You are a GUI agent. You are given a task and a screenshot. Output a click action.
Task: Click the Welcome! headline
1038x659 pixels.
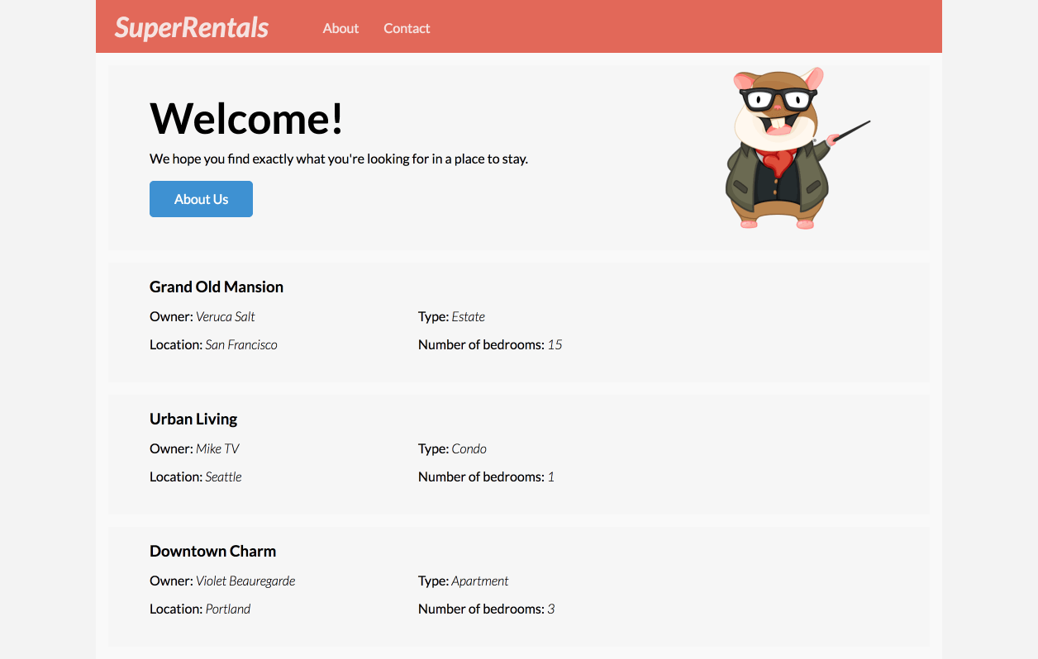click(245, 118)
